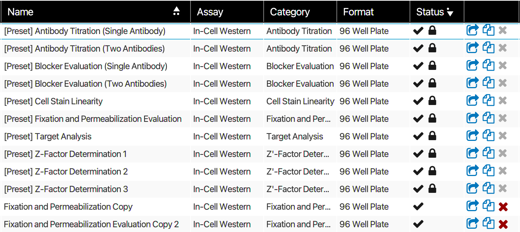
Task: Duplicate the Blocker Evaluation (Two Antibodies) preset
Action: tap(489, 83)
